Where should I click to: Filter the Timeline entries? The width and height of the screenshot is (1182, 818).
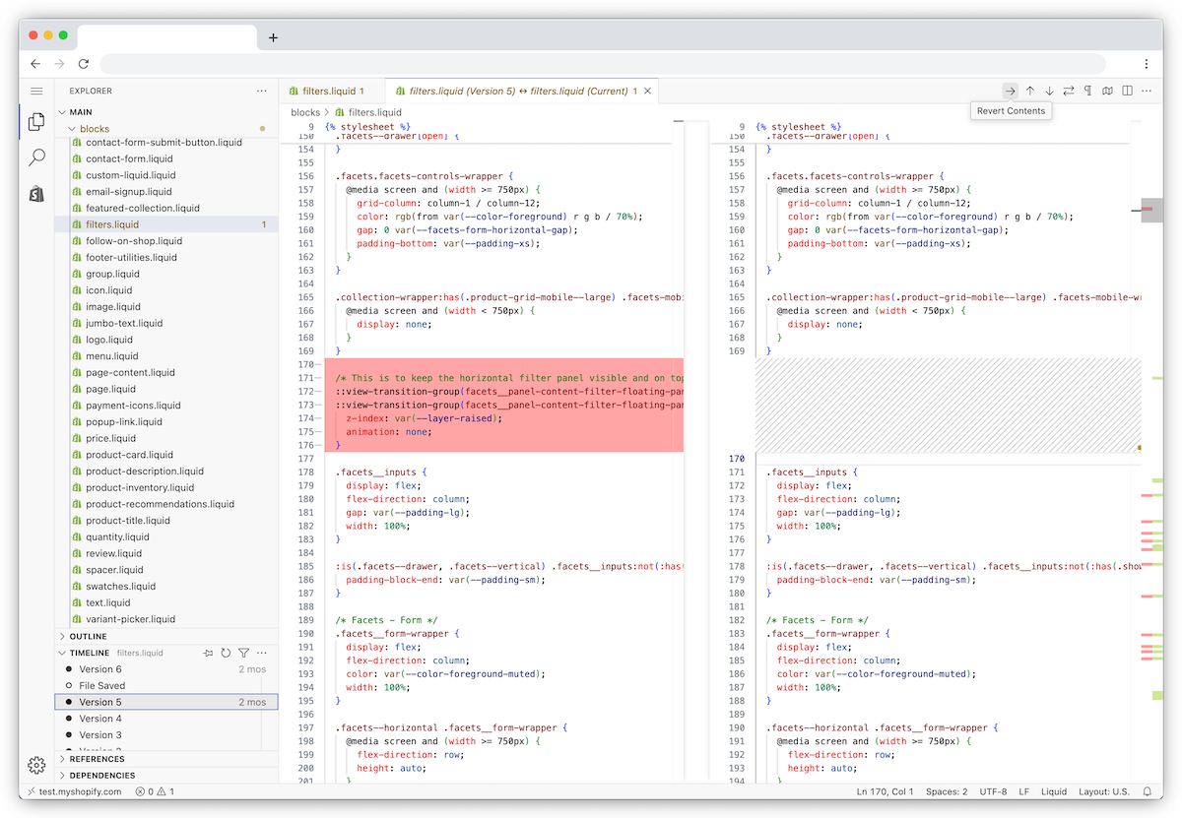pos(243,653)
